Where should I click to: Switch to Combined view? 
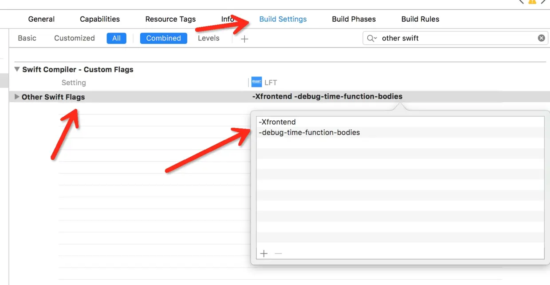coord(164,38)
